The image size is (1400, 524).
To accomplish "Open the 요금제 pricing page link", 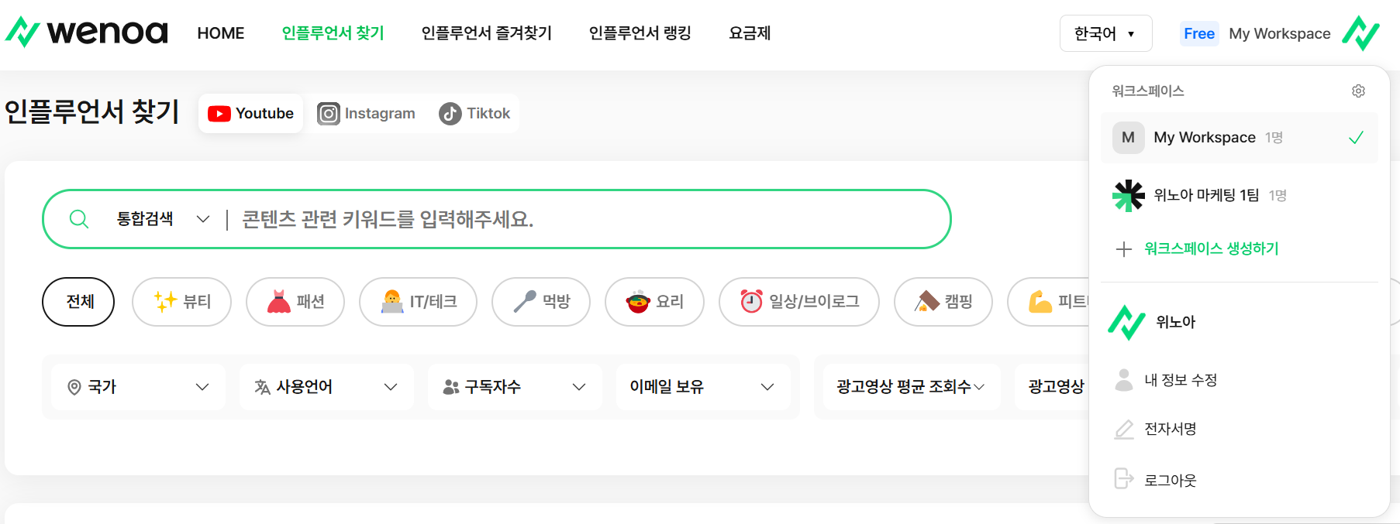I will coord(750,33).
